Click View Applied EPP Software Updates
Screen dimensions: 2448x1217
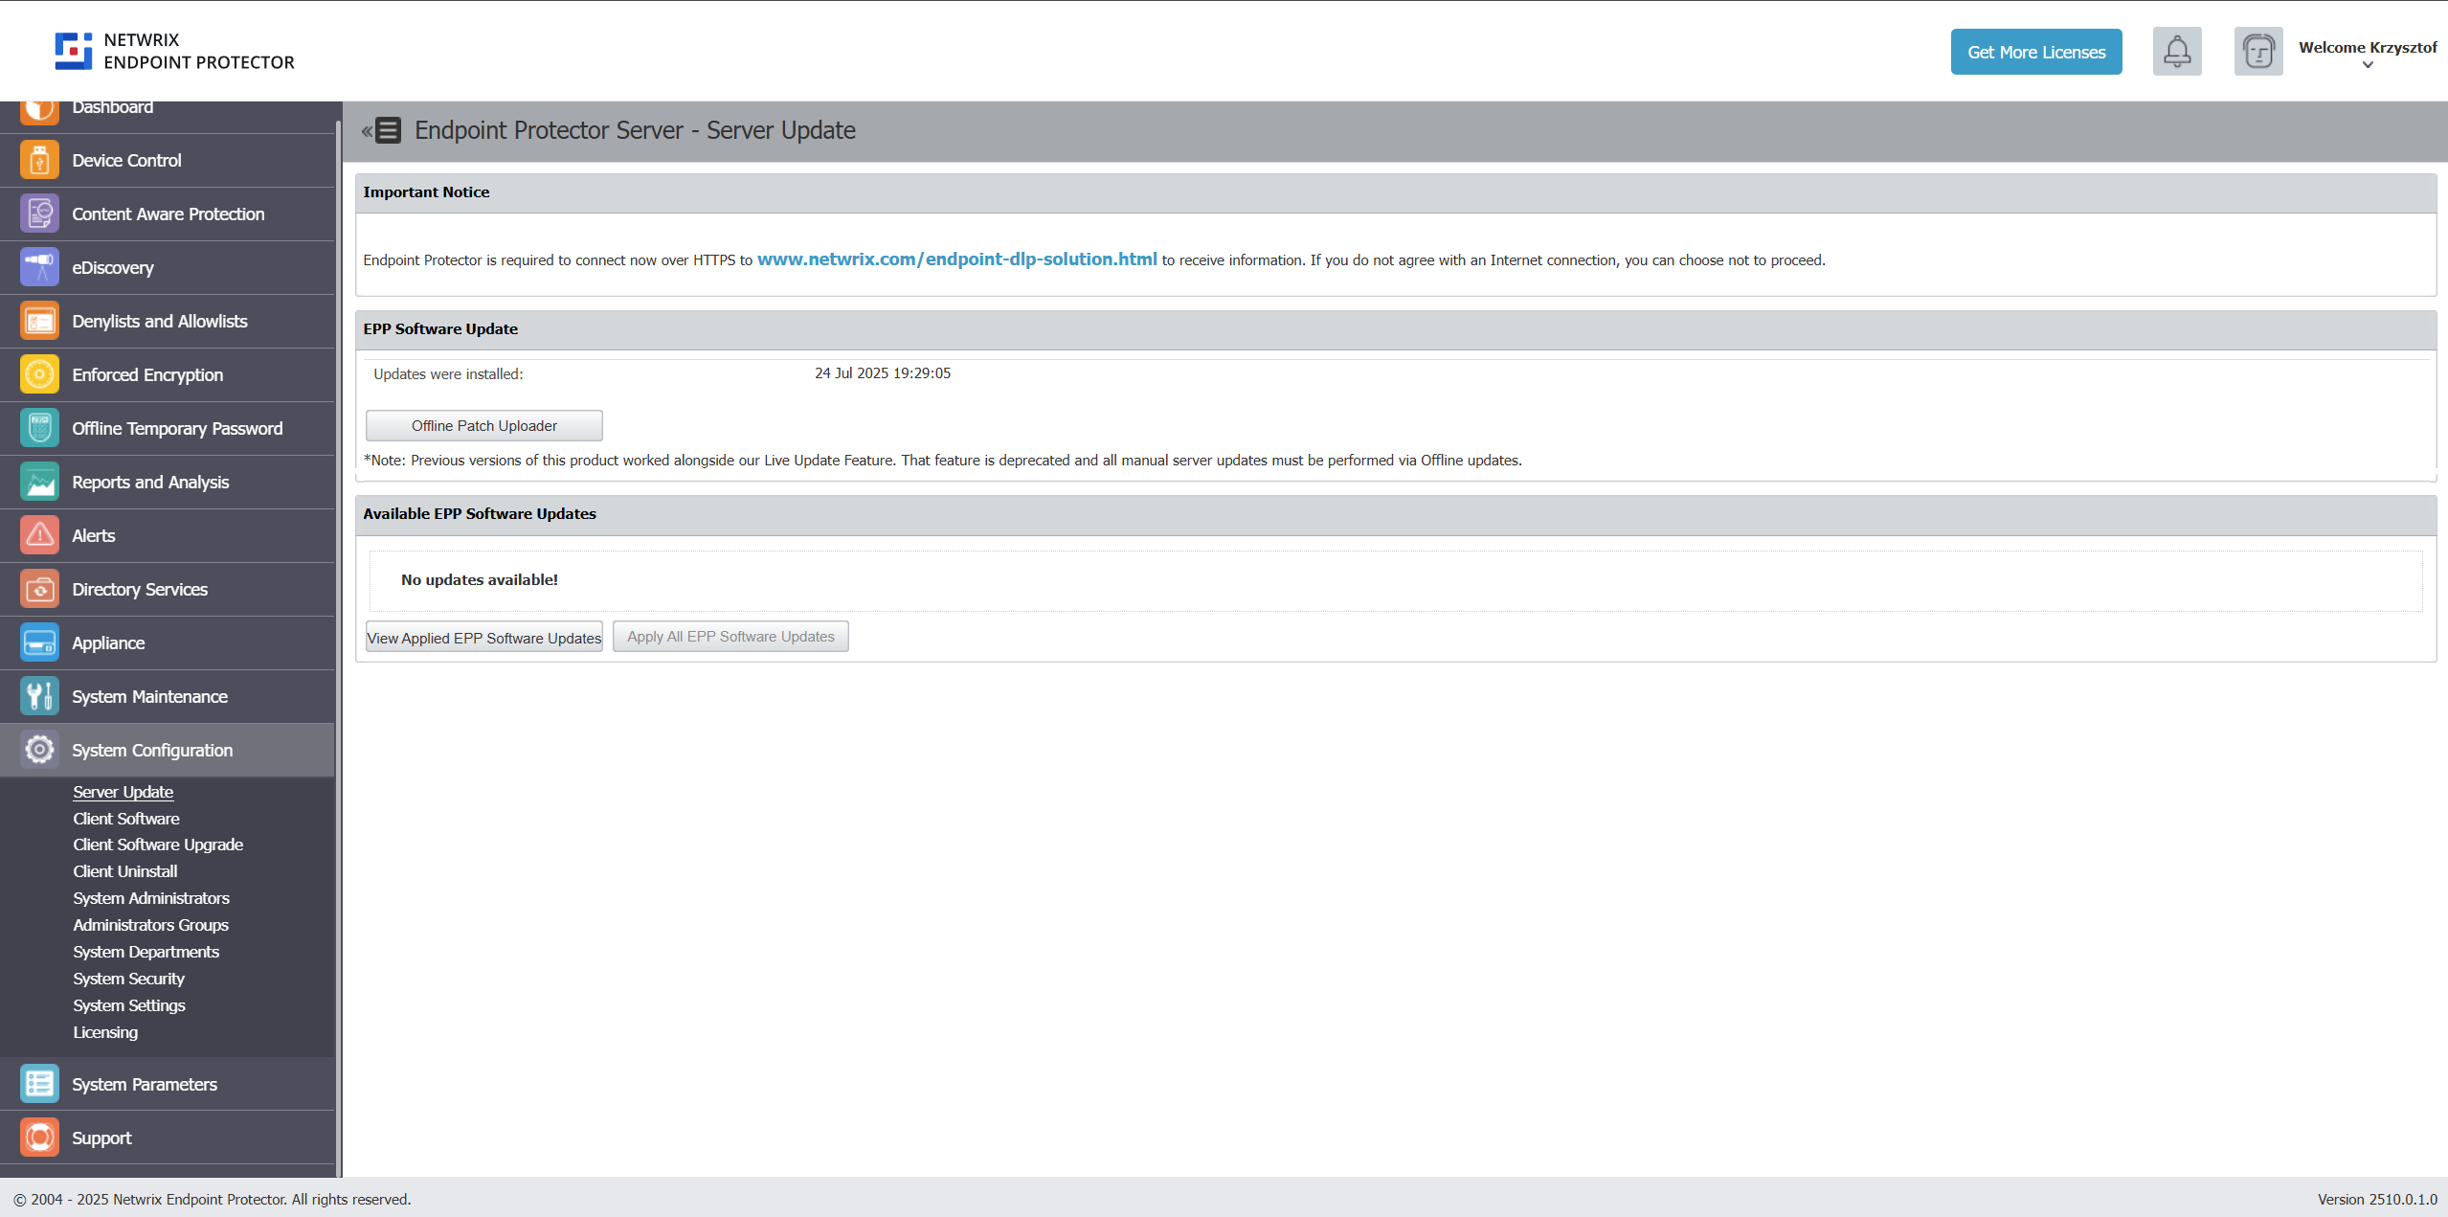point(483,636)
